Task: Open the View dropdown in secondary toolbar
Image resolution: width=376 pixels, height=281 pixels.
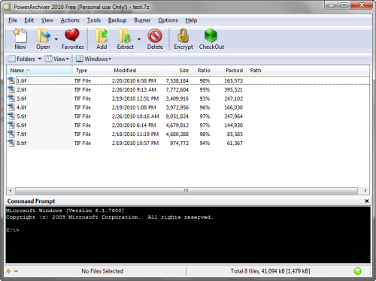Action: tap(57, 59)
